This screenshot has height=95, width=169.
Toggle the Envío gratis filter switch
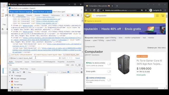[x=109, y=71]
